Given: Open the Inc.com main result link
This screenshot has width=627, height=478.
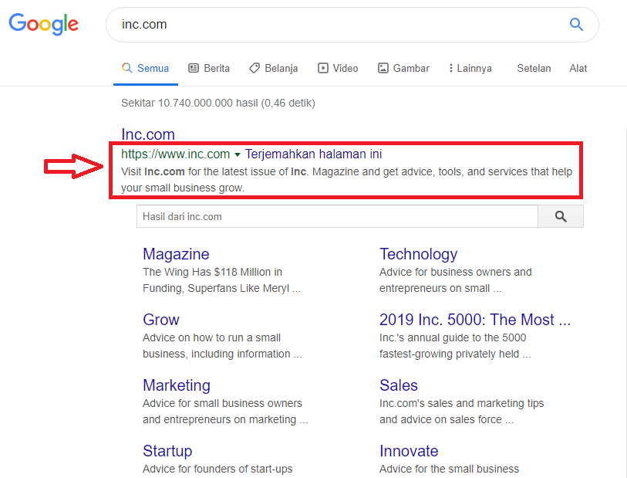Looking at the screenshot, I should click(147, 134).
